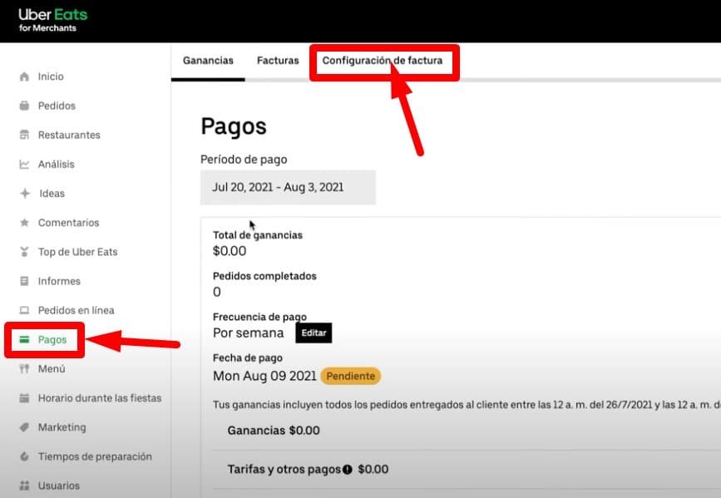Viewport: 721px width, 498px height.
Task: Open Tiempos de preparación settings
Action: [x=95, y=456]
